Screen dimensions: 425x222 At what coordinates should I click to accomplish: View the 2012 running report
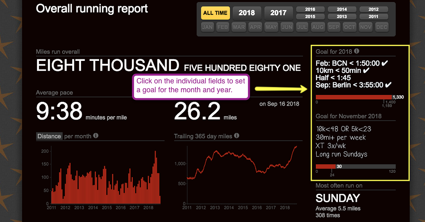coord(374,9)
